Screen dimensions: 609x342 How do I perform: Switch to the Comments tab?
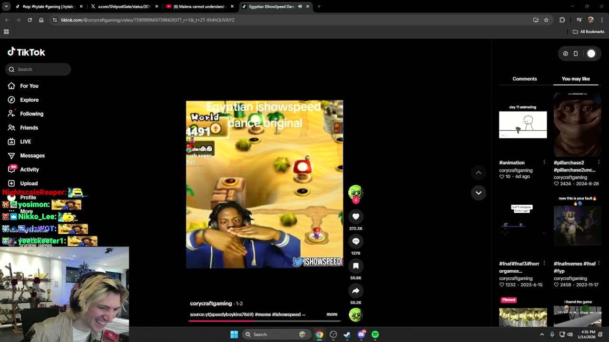pyautogui.click(x=524, y=79)
